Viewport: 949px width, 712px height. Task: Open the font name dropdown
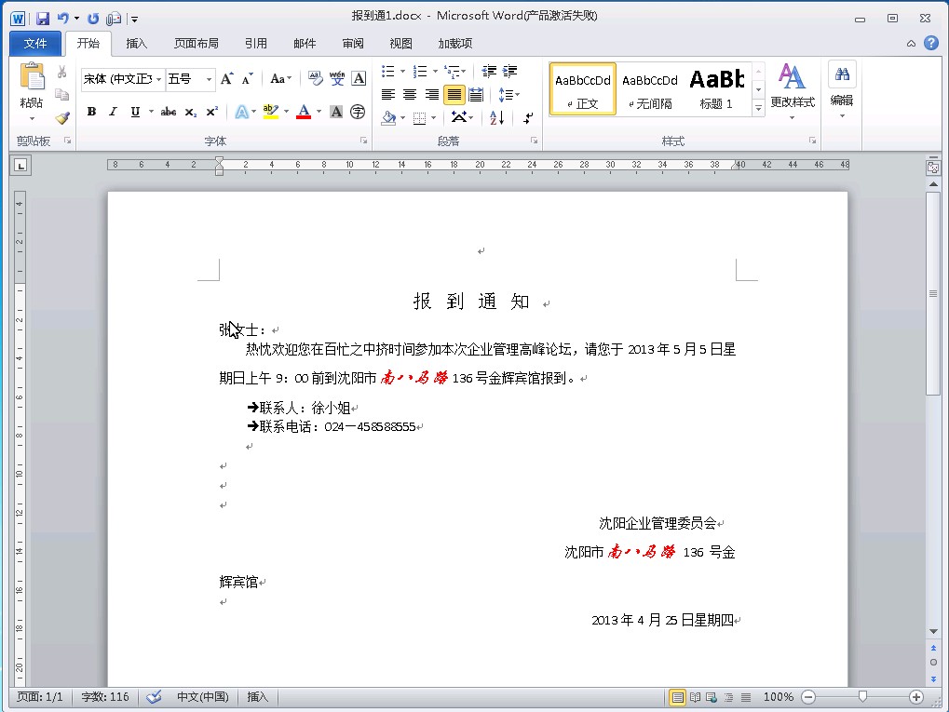(x=158, y=80)
